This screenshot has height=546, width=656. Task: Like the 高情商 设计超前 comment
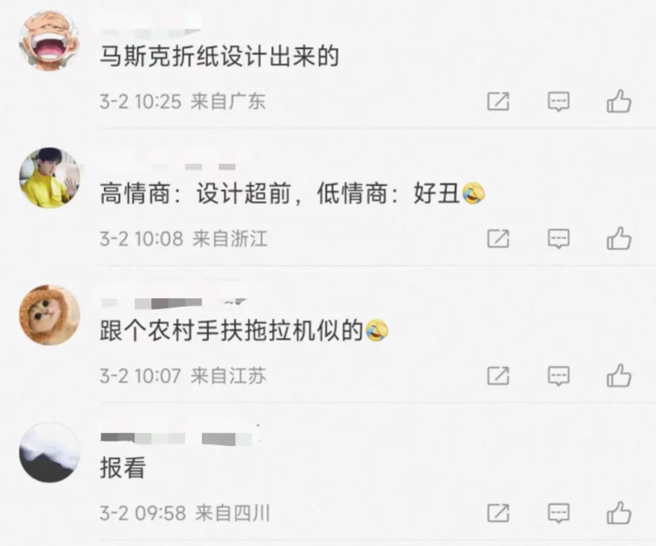click(619, 239)
